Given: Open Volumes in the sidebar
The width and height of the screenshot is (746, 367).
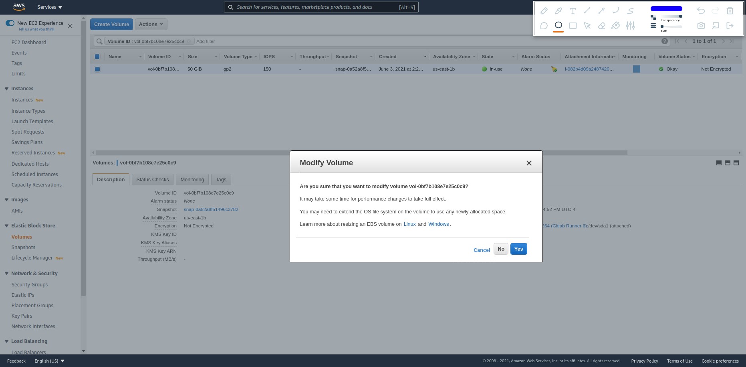Looking at the screenshot, I should tap(22, 237).
